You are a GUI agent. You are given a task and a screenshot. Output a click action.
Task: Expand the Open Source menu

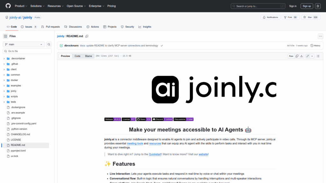tap(76, 6)
